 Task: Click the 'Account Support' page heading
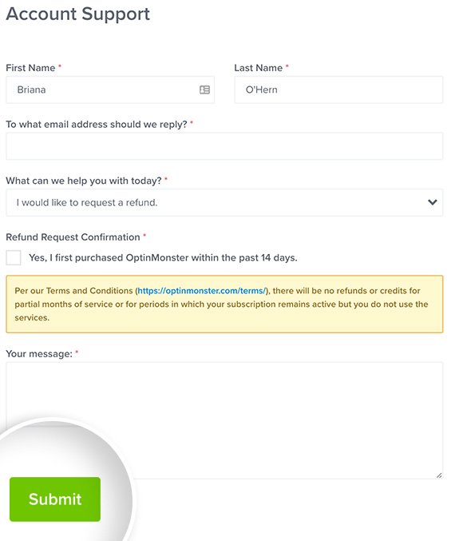pyautogui.click(x=78, y=14)
